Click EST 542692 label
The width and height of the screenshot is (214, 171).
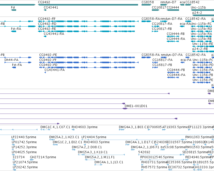[144, 152]
